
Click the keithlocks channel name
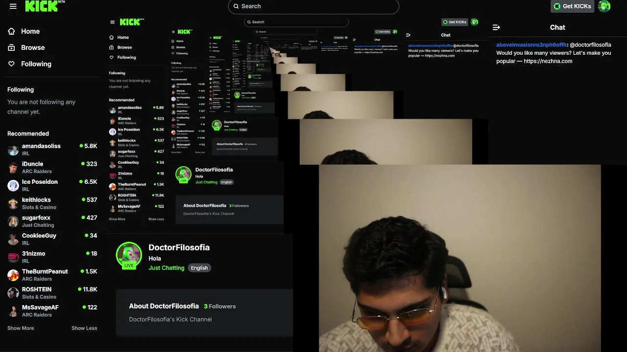[36, 199]
